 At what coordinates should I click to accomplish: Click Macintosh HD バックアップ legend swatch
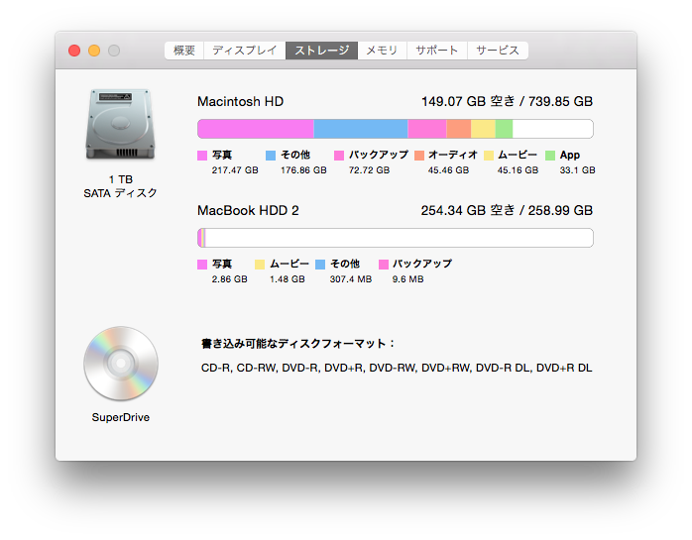tap(339, 156)
